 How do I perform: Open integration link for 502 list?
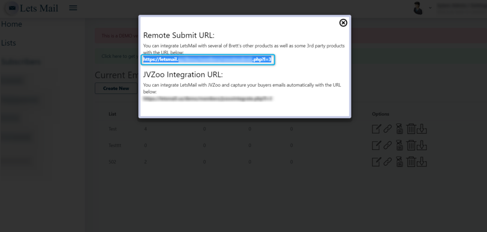click(x=387, y=162)
